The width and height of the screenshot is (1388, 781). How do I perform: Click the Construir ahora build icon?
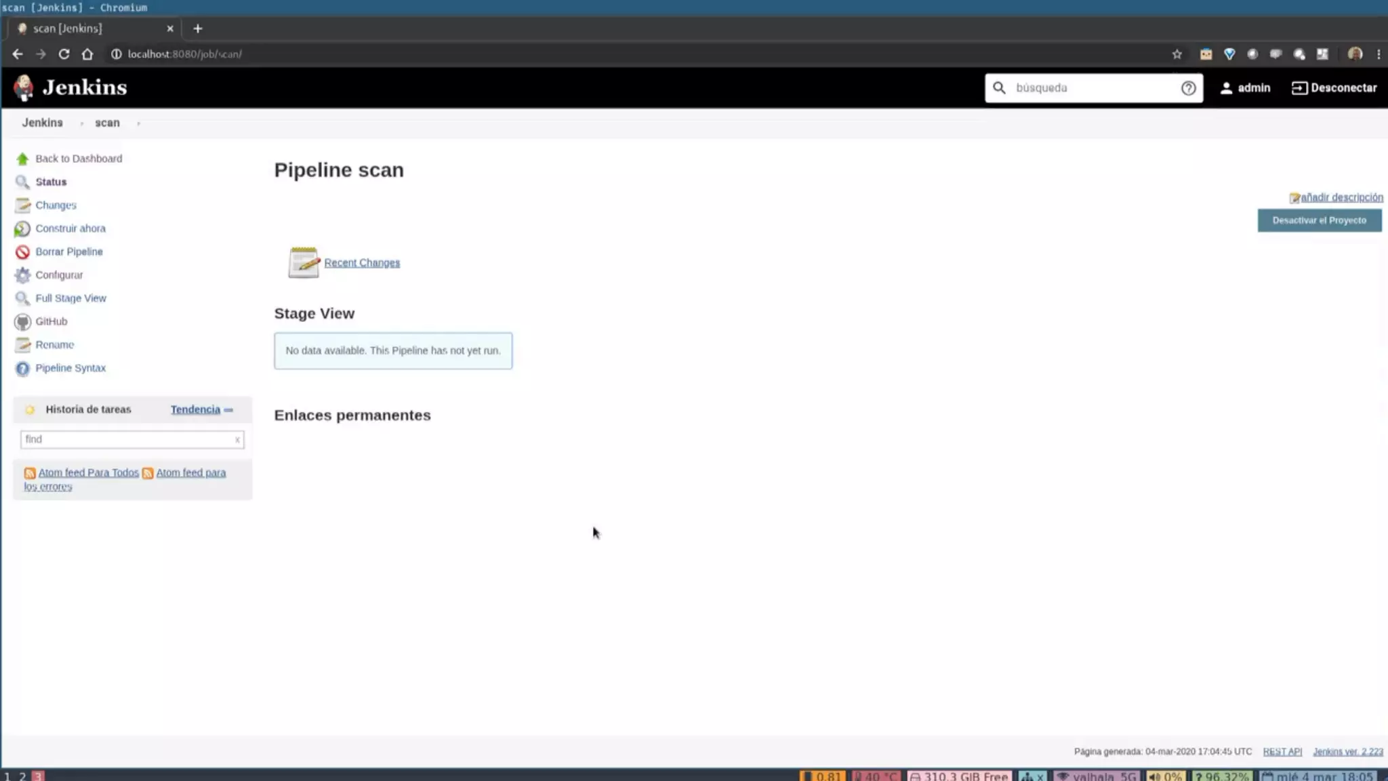[x=22, y=229]
